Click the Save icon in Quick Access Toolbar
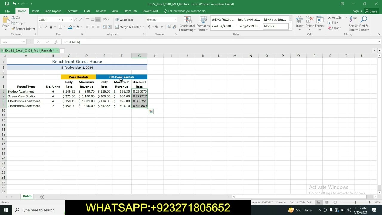Image resolution: width=382 pixels, height=215 pixels. [7, 4]
